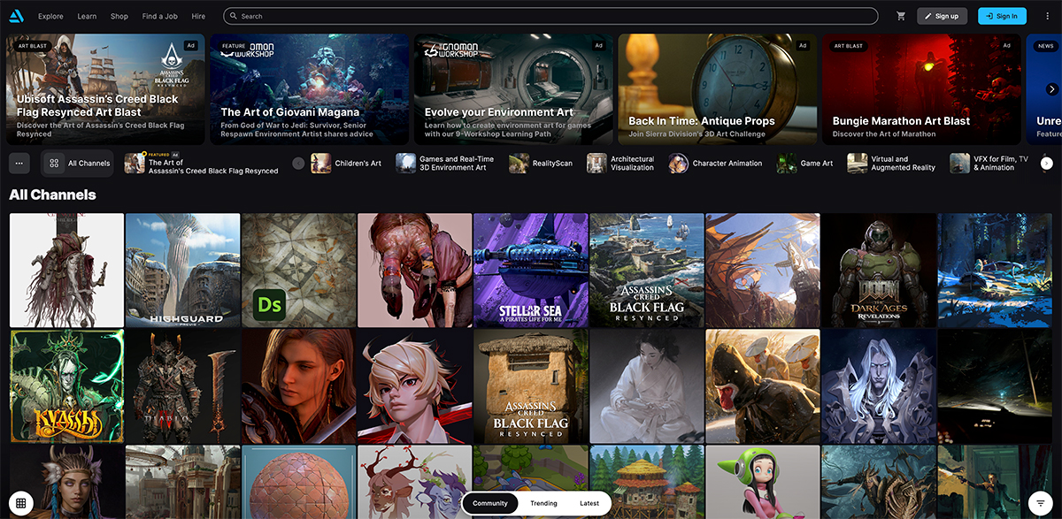Click the Sign In button
Viewport: 1062px width, 519px height.
click(1002, 16)
